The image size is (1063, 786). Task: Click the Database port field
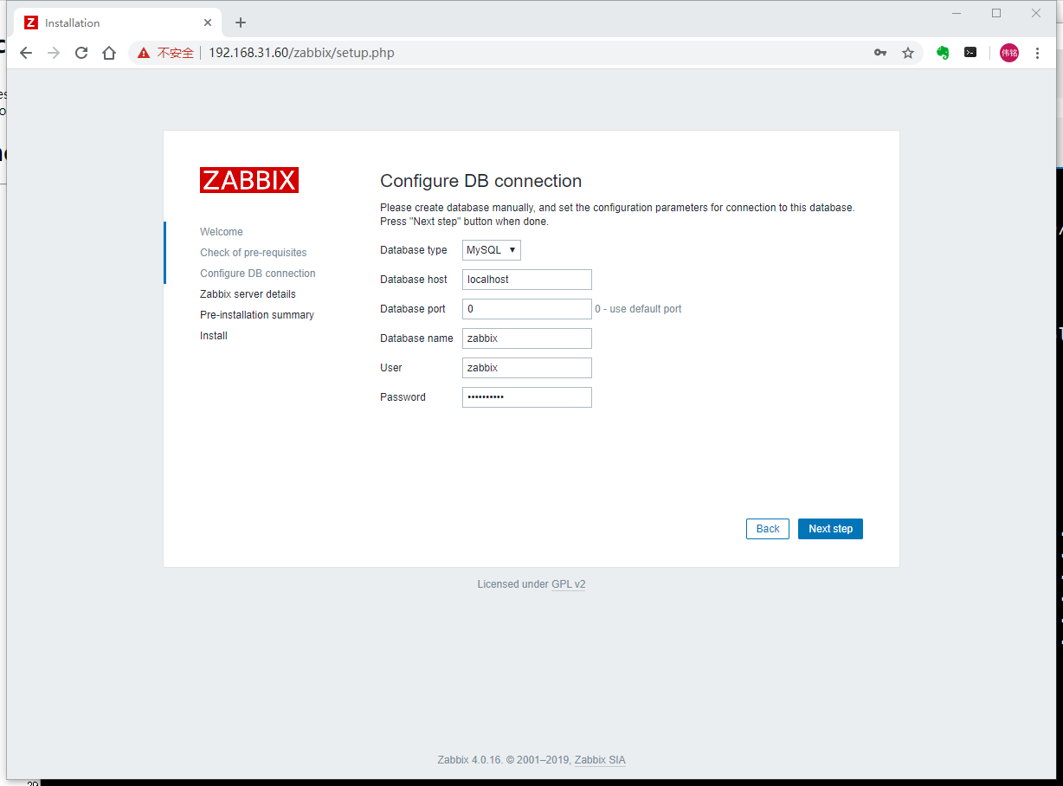click(x=527, y=309)
